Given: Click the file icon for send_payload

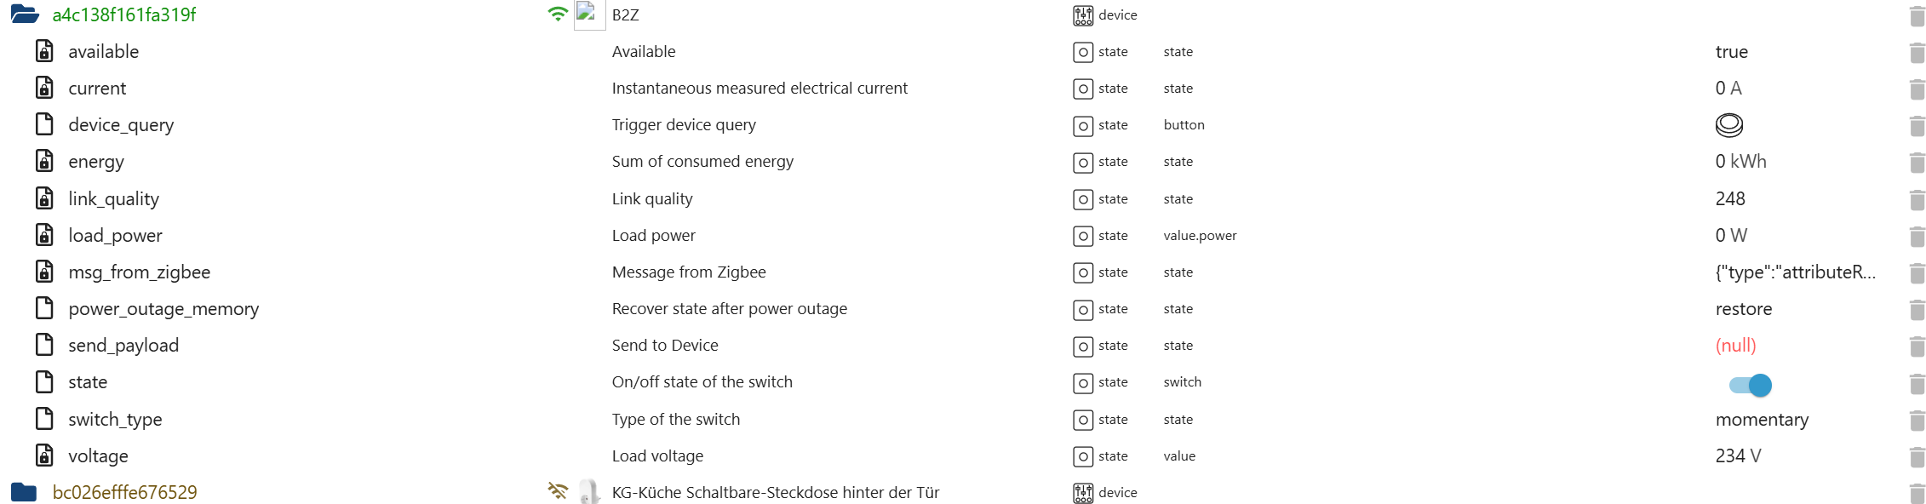Looking at the screenshot, I should tap(44, 345).
